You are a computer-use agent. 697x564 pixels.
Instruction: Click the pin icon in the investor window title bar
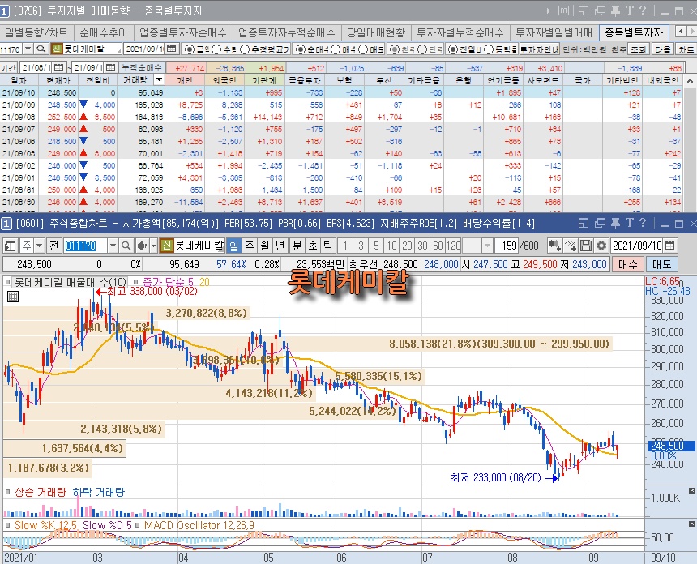coord(616,11)
